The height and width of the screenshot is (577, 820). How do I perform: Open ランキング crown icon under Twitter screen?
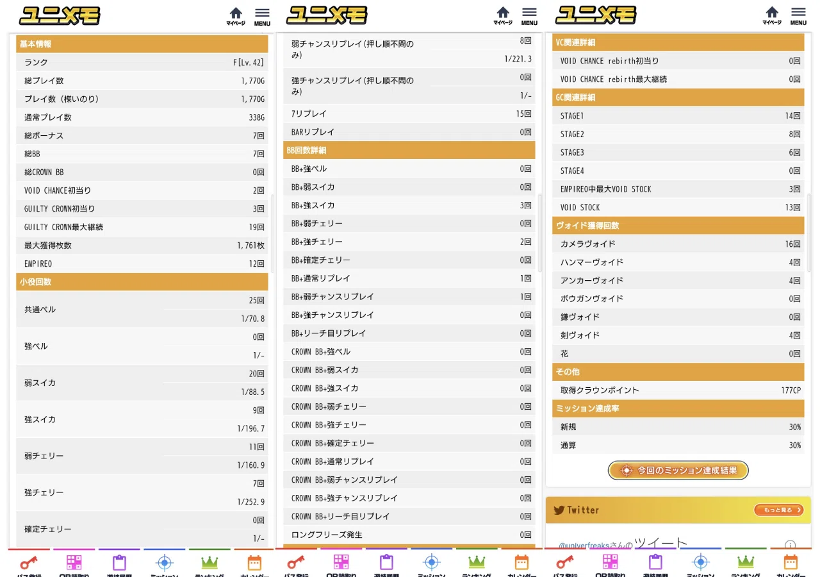tap(746, 564)
